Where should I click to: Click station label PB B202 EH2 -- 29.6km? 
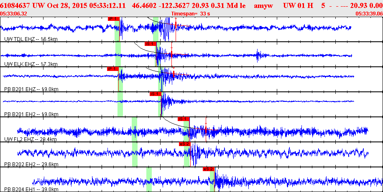click(31, 164)
